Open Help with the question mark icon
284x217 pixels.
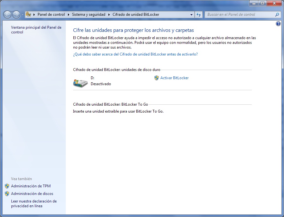[278, 24]
